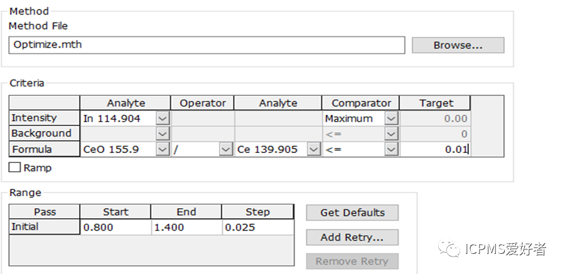
Task: Select the Step value 0.025 cell
Action: 257,227
